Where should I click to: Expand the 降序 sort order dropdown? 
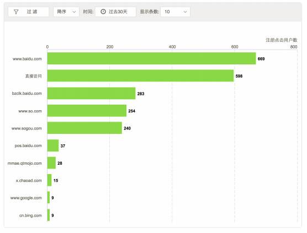pos(66,12)
